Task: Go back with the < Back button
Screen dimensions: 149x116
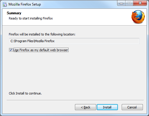Action: tap(85, 107)
